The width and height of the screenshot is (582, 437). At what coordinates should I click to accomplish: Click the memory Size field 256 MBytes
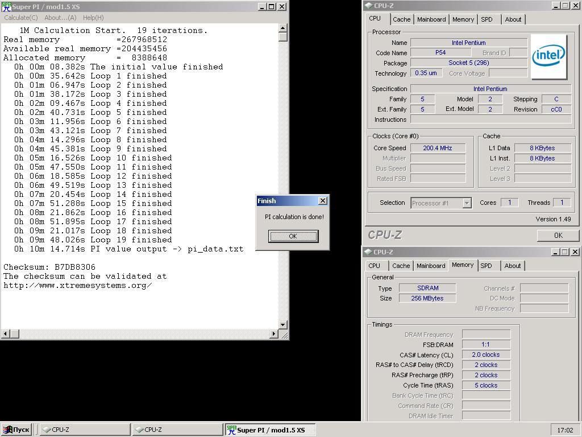[x=427, y=298]
